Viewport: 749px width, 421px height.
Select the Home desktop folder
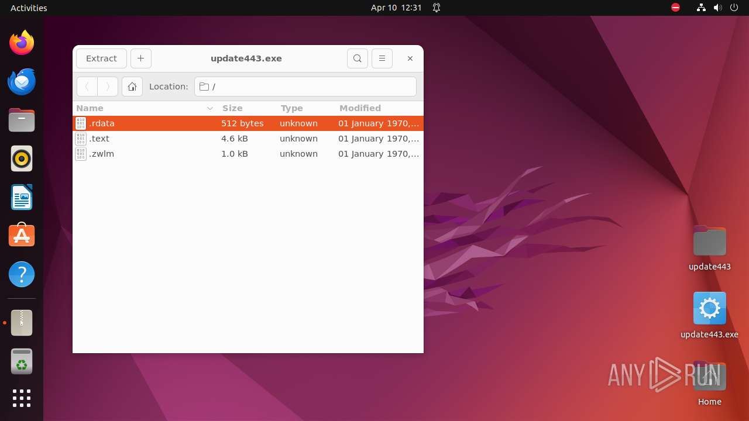coord(710,383)
